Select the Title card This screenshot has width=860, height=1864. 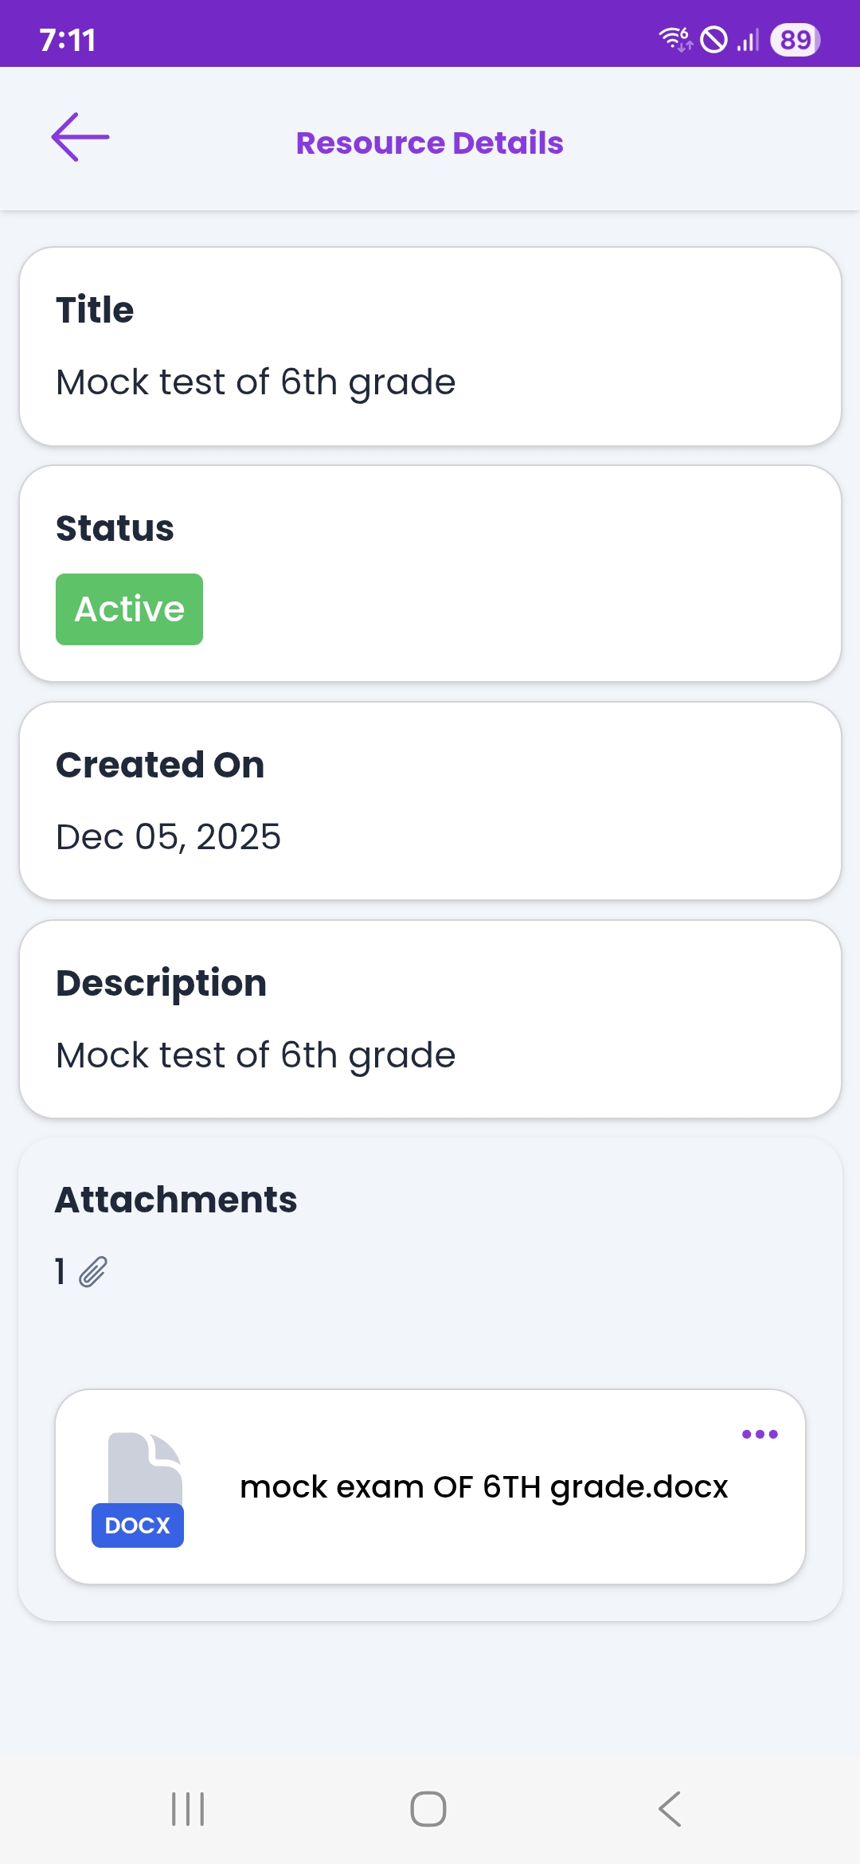click(430, 347)
